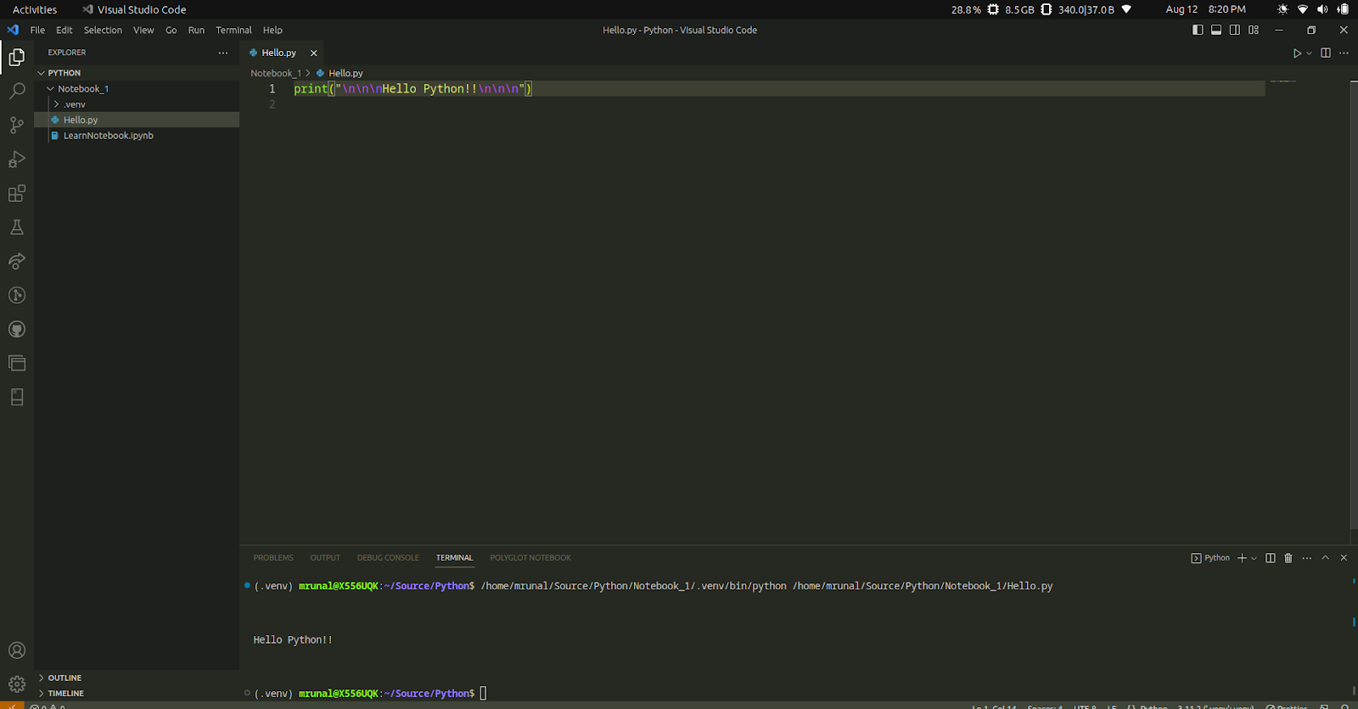Open the Live Share arrow view
The height and width of the screenshot is (709, 1358).
coord(17,261)
